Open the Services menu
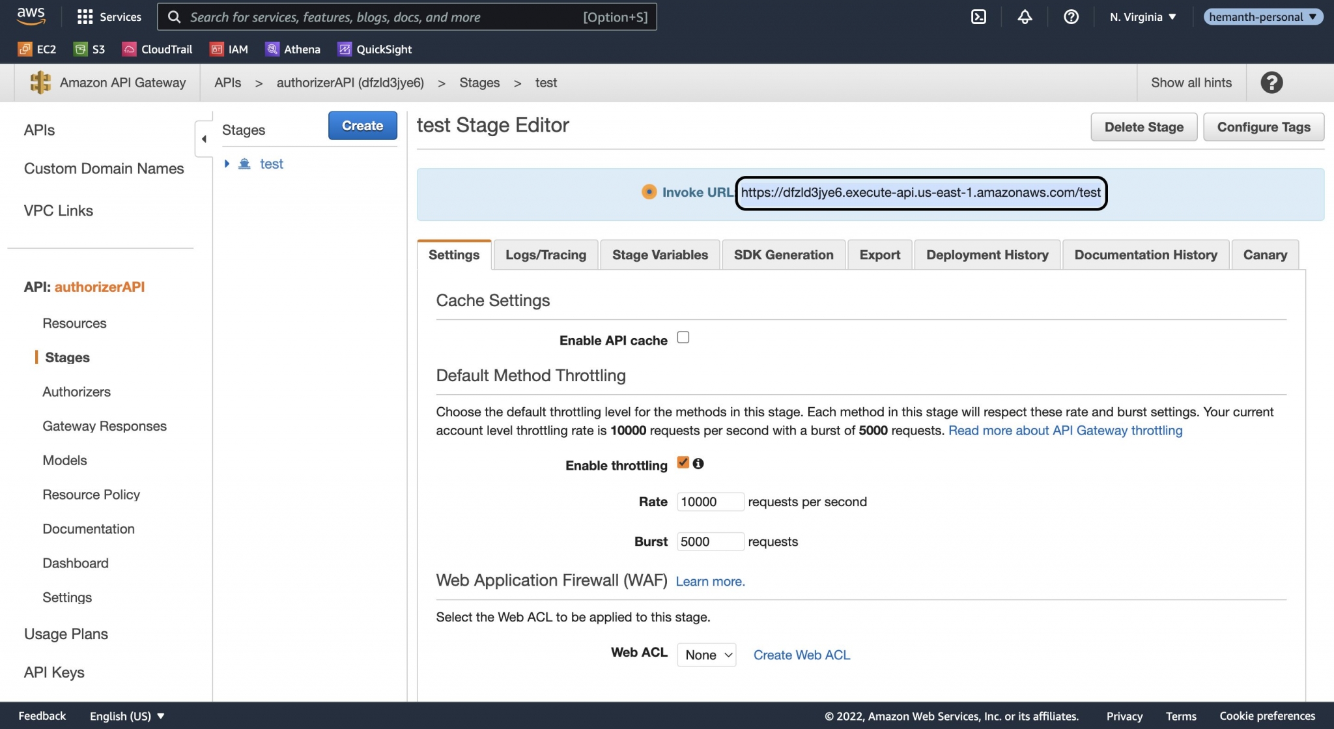 point(108,16)
